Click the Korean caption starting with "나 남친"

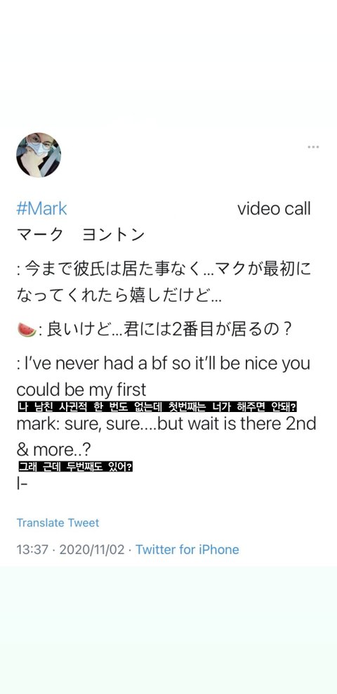[x=157, y=407]
